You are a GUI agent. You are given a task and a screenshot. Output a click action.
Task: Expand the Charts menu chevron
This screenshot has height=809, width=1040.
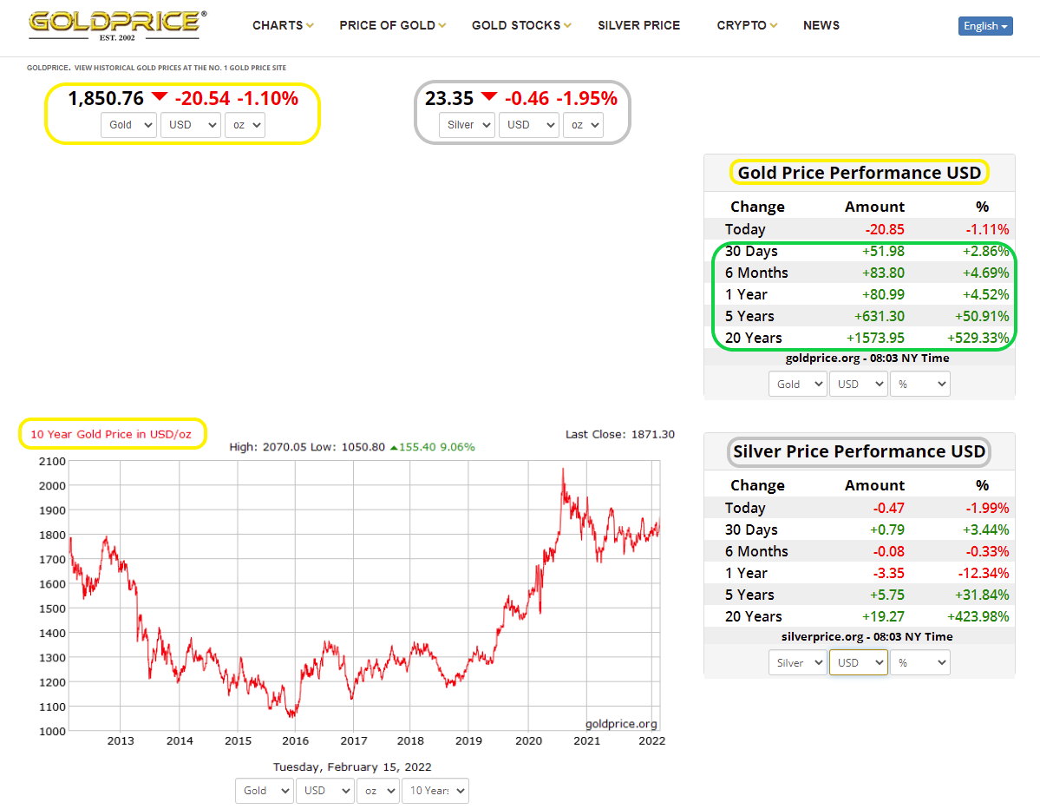[x=310, y=26]
